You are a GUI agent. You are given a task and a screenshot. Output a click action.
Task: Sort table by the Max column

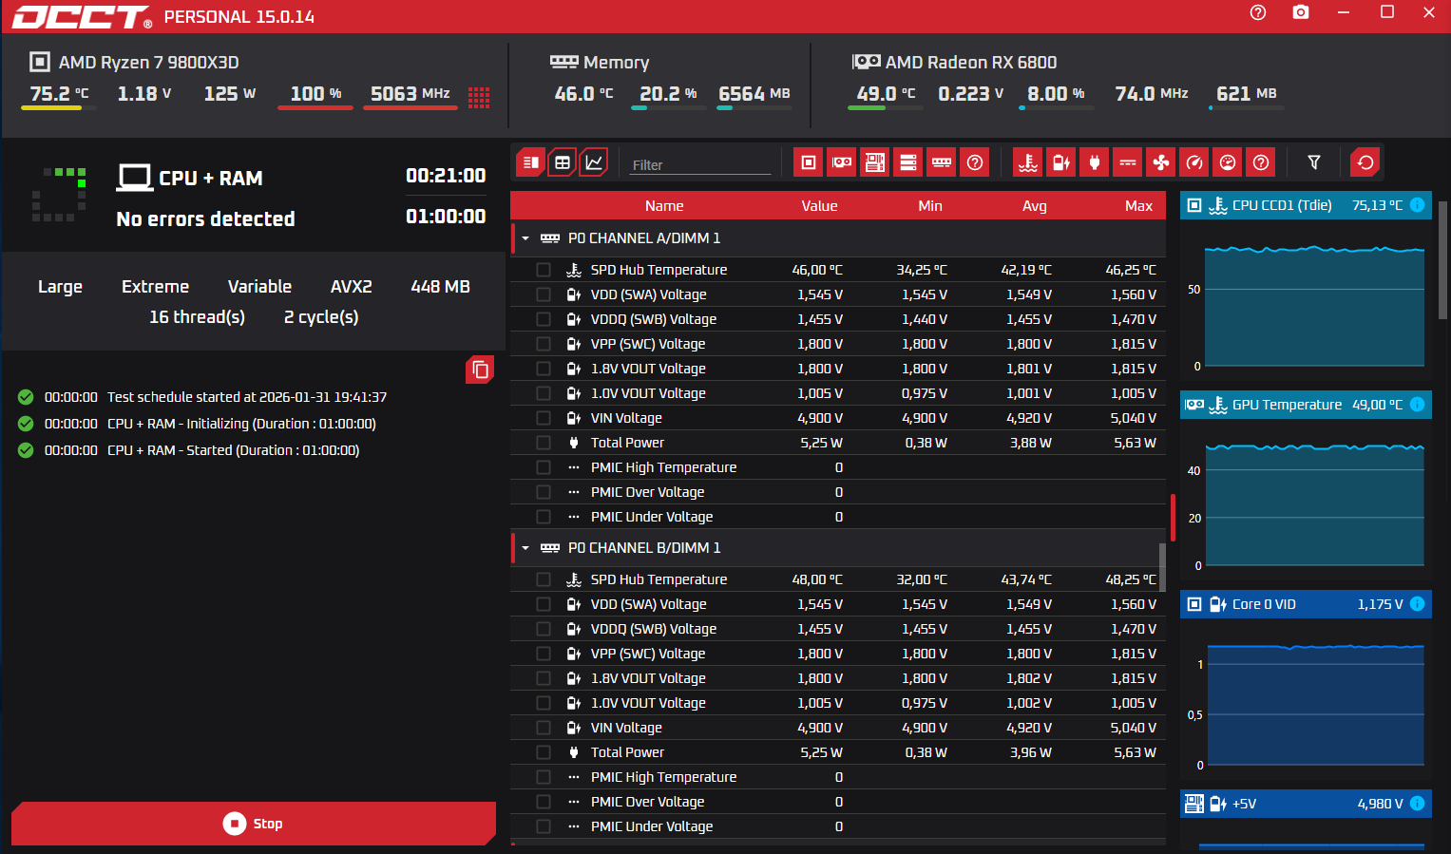pos(1138,206)
